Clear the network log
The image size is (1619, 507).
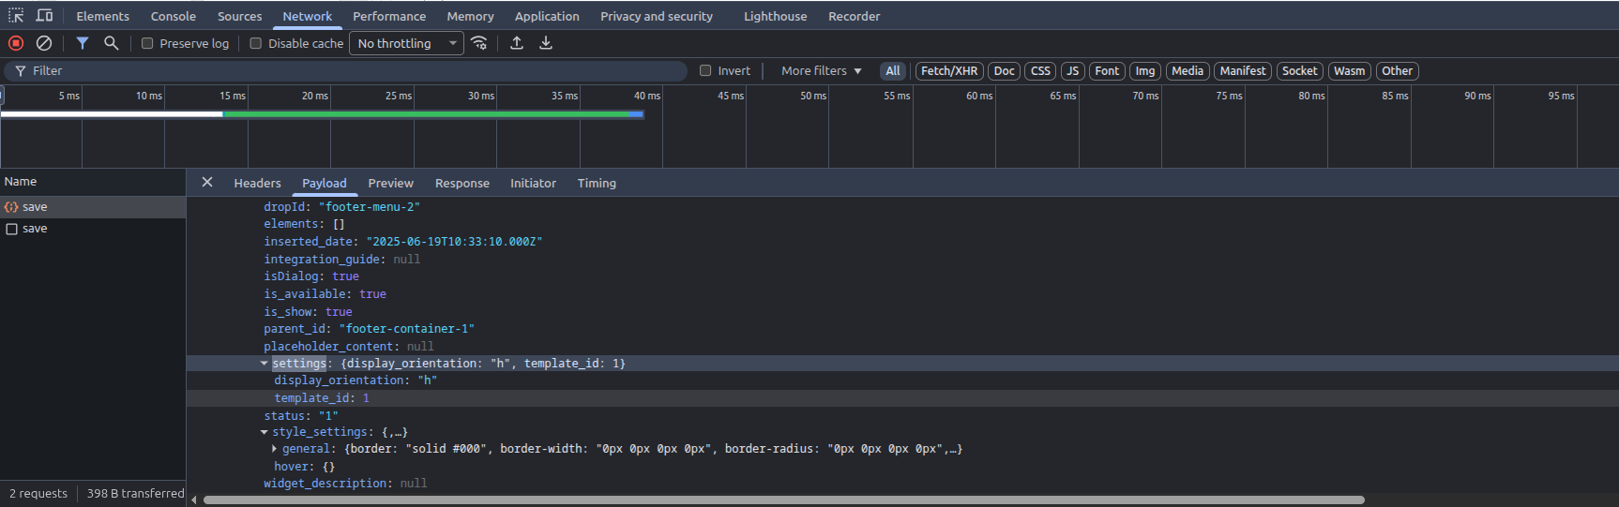[x=44, y=43]
